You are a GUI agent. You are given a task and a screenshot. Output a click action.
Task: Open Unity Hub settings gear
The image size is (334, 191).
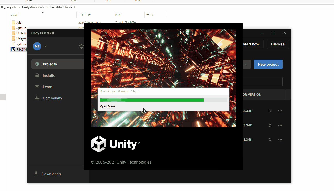81,46
